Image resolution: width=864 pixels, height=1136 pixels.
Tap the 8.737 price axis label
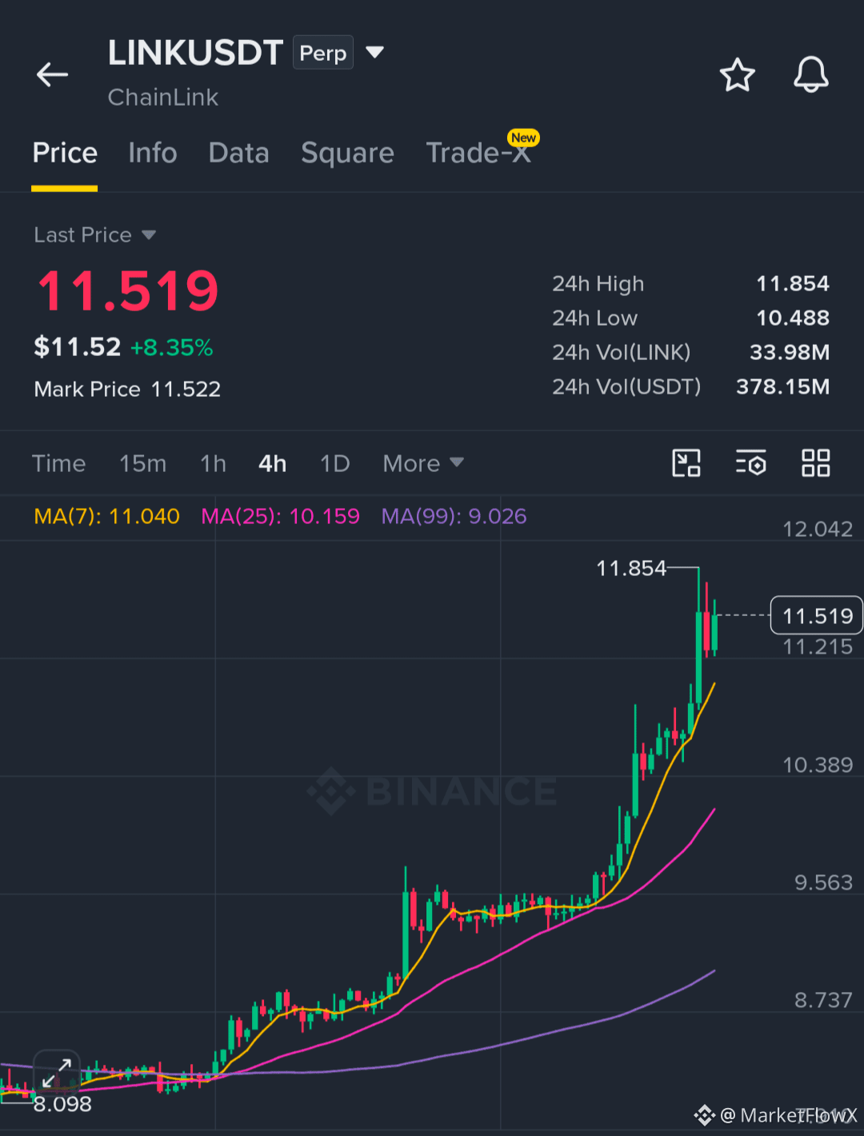[823, 1000]
